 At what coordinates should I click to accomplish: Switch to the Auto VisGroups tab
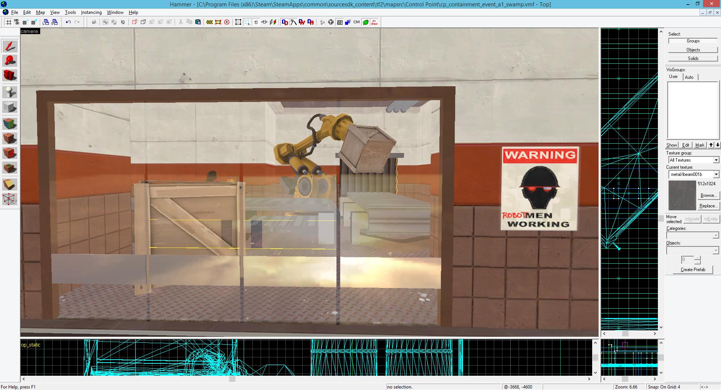(689, 77)
